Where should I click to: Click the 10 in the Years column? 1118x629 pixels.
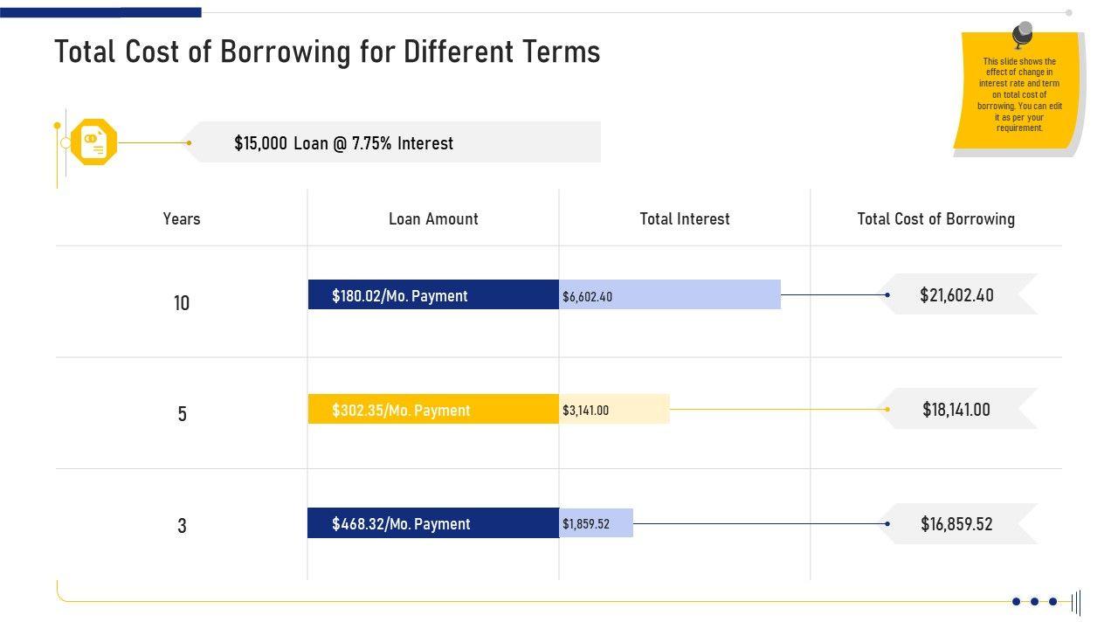182,303
